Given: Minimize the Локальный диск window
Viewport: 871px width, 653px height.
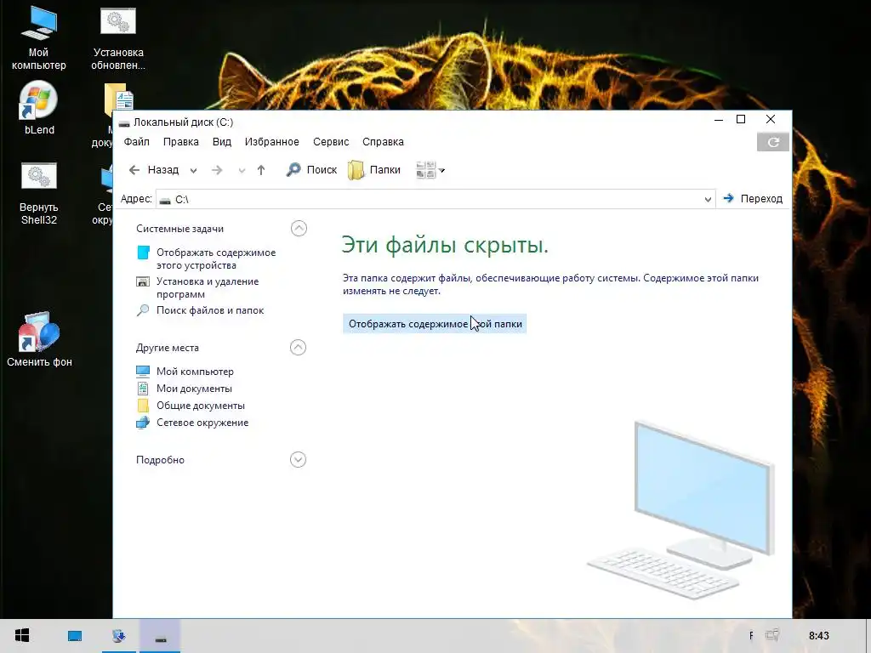Looking at the screenshot, I should [x=718, y=119].
